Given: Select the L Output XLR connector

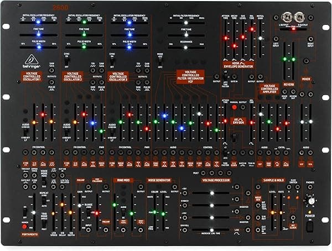Looking at the screenshot, I should [x=287, y=18].
